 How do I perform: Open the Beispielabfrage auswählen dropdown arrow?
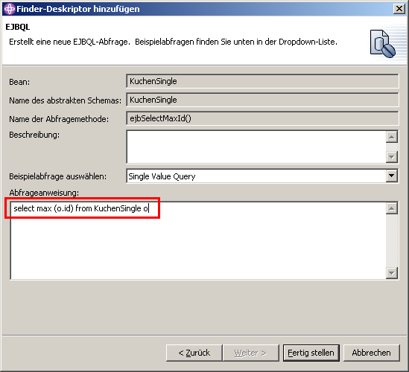392,176
